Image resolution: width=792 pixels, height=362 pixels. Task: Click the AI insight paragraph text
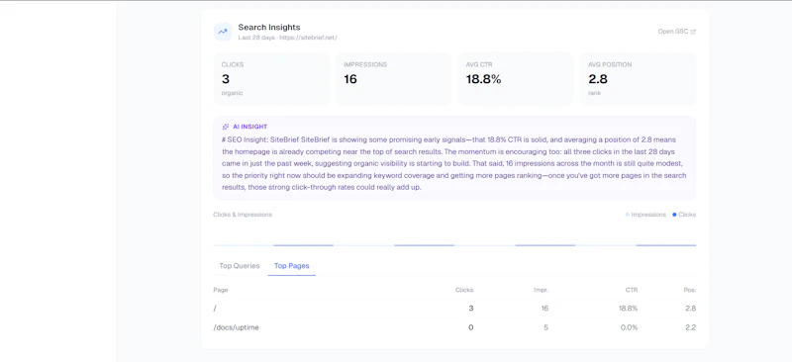pos(454,163)
